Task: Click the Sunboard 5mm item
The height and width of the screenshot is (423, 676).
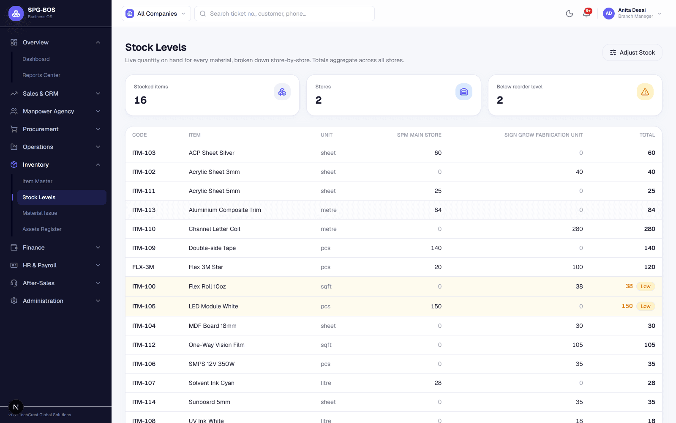Action: [210, 402]
